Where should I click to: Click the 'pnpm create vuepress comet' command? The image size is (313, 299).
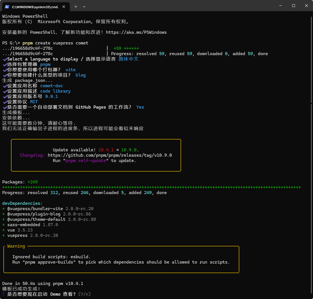tap(55, 43)
